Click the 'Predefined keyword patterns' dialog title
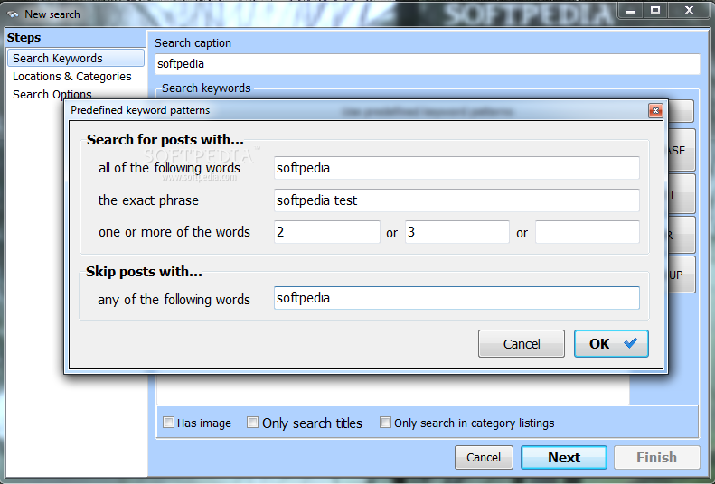This screenshot has width=715, height=484. (x=140, y=110)
